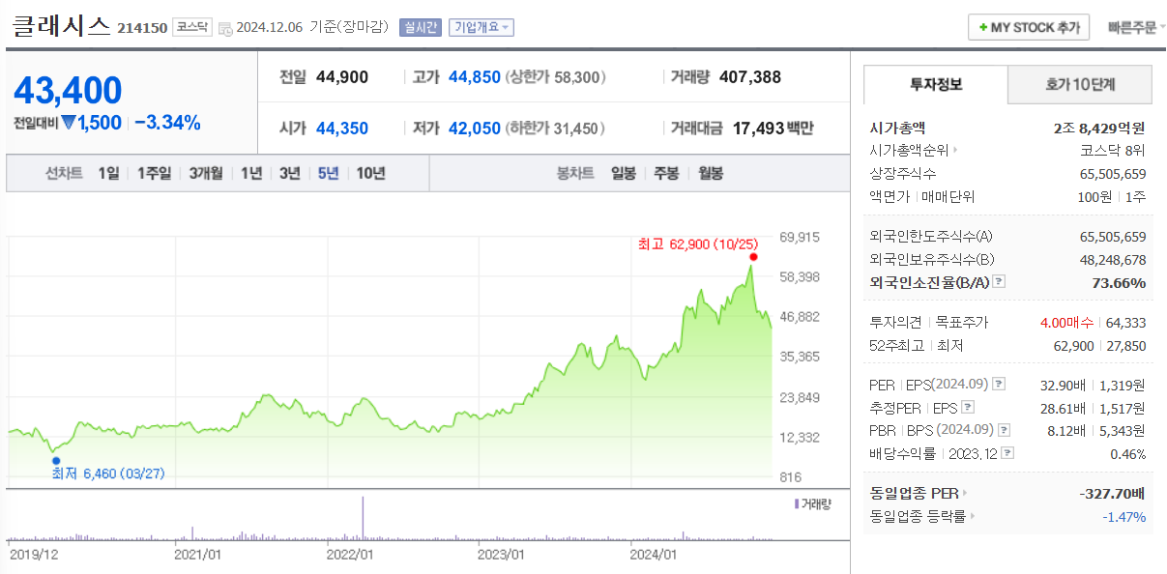This screenshot has height=574, width=1167.
Task: Click the blue 최저 marker dot on chart
Action: (x=56, y=461)
